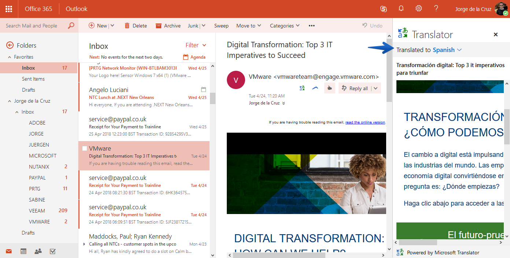Check the VMware message checkbox
Image resolution: width=510 pixels, height=258 pixels.
[x=85, y=148]
